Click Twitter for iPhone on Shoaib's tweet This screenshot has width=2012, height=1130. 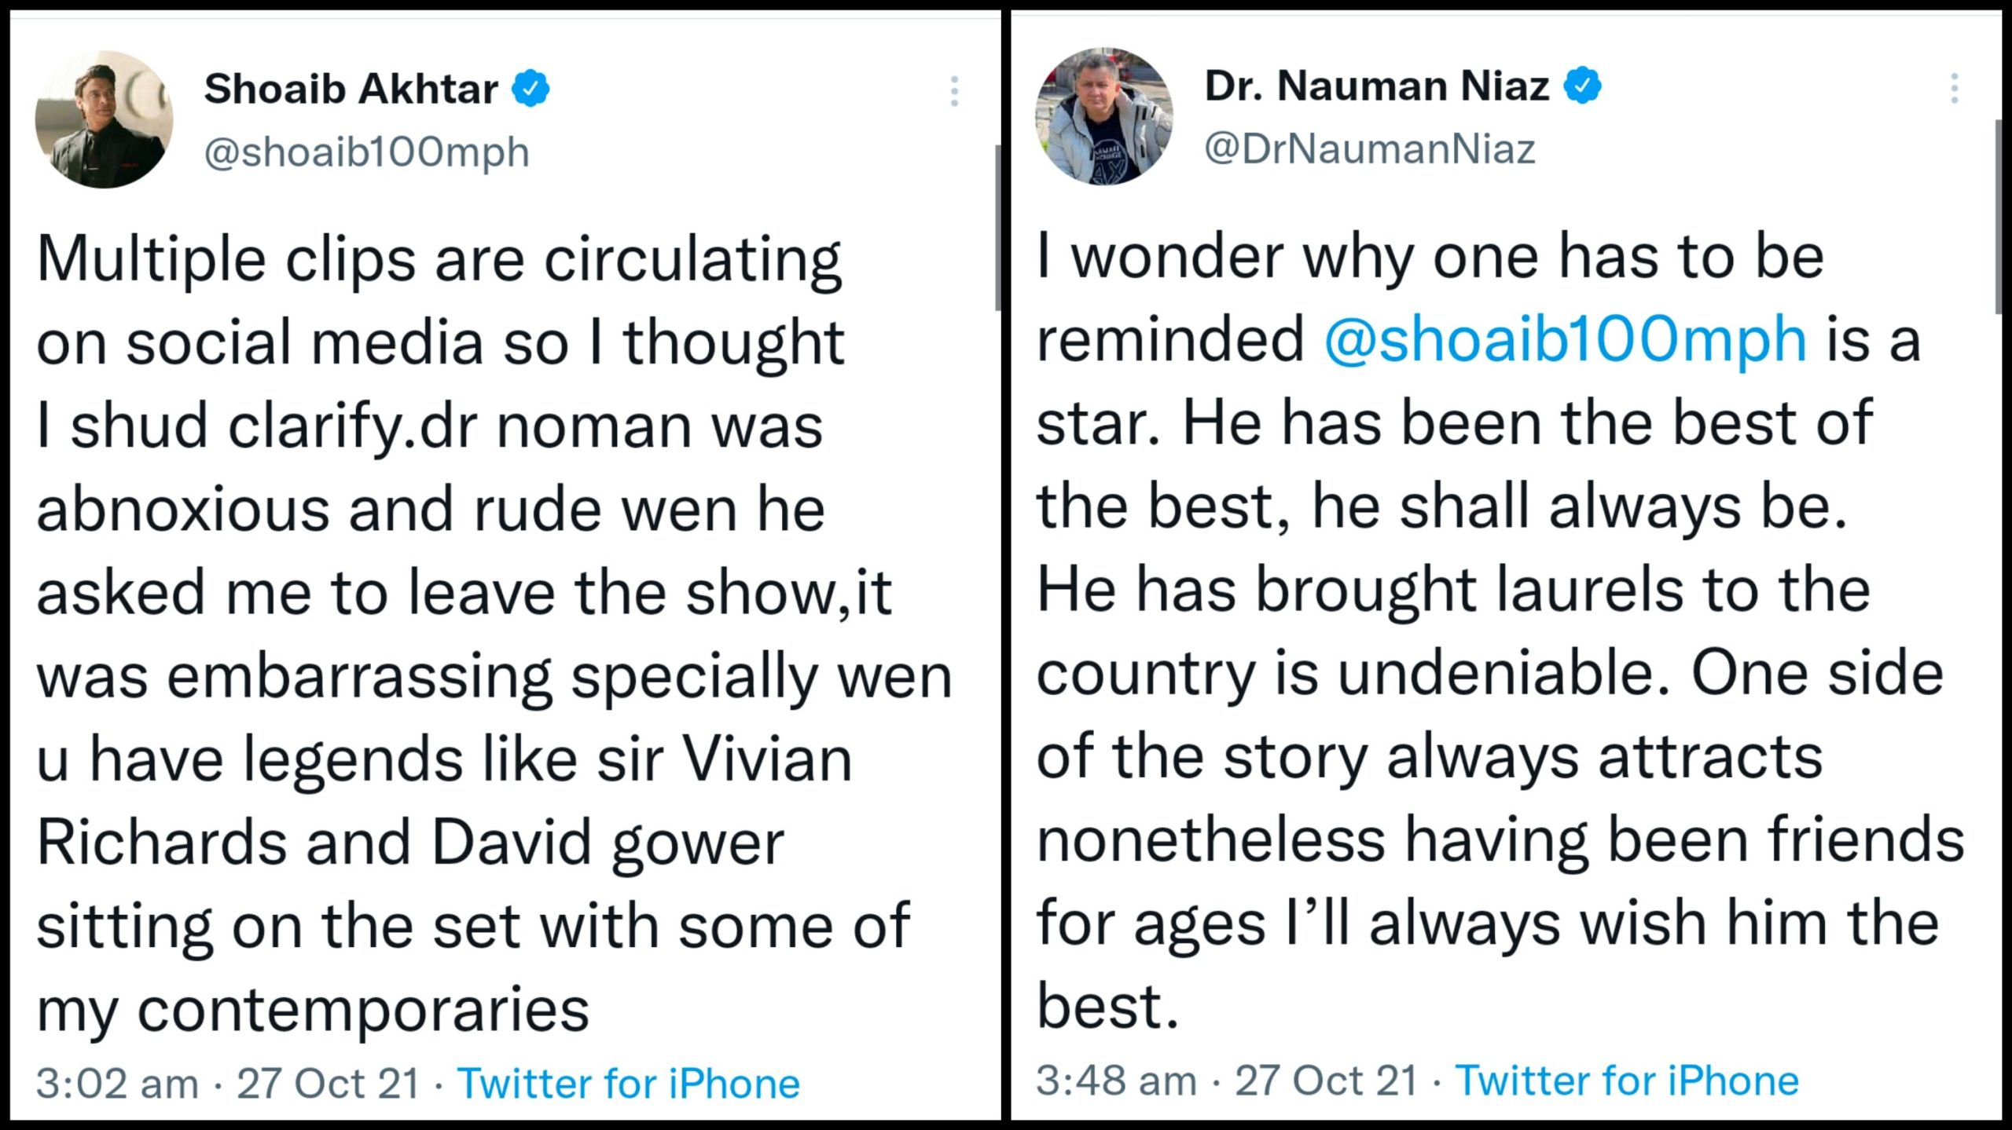click(x=628, y=1084)
